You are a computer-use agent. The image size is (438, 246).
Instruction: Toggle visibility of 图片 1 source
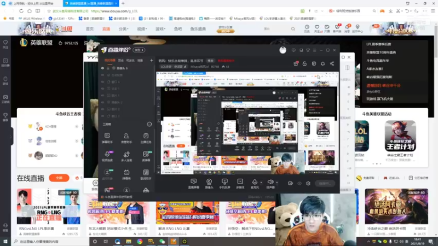point(102,95)
